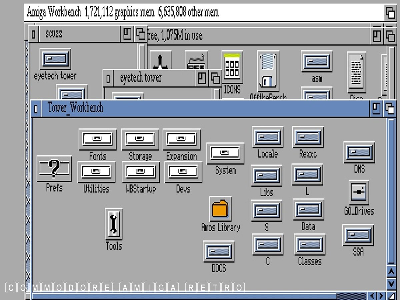The height and width of the screenshot is (300, 400).
Task: Click the scroll left arrow at bottom
Action: [x=372, y=296]
